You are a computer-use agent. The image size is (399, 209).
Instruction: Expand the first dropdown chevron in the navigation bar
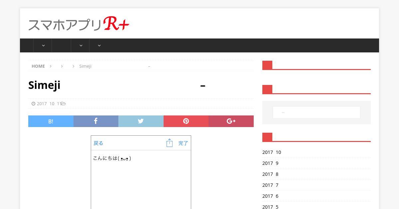point(43,45)
